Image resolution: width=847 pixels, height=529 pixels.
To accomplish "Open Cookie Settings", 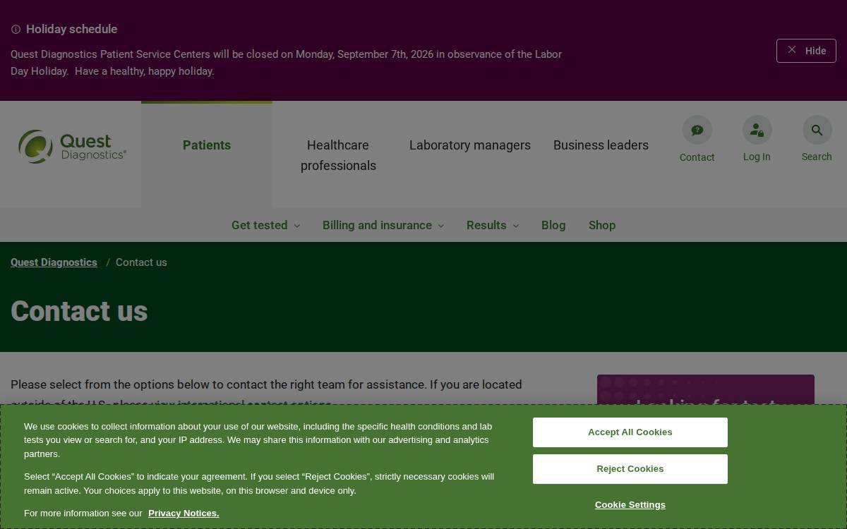I will tap(630, 505).
